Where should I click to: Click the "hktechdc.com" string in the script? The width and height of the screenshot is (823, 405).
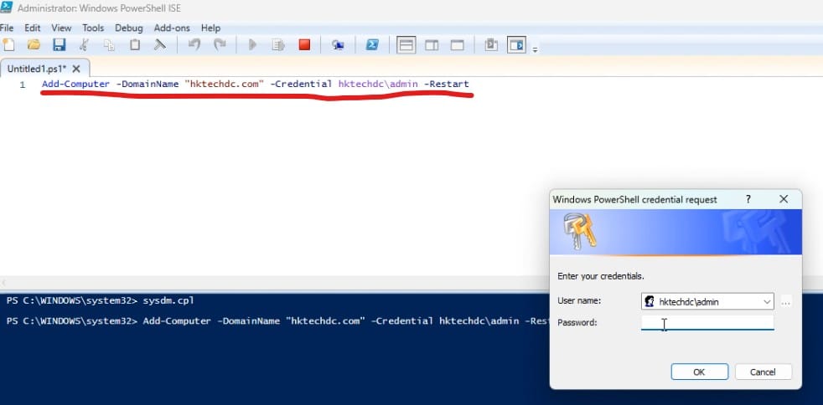(224, 84)
